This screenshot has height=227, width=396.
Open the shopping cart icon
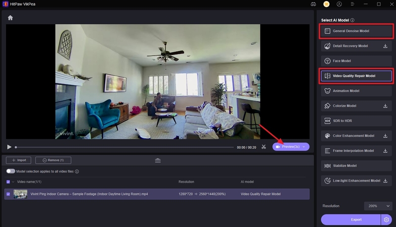pos(326,4)
